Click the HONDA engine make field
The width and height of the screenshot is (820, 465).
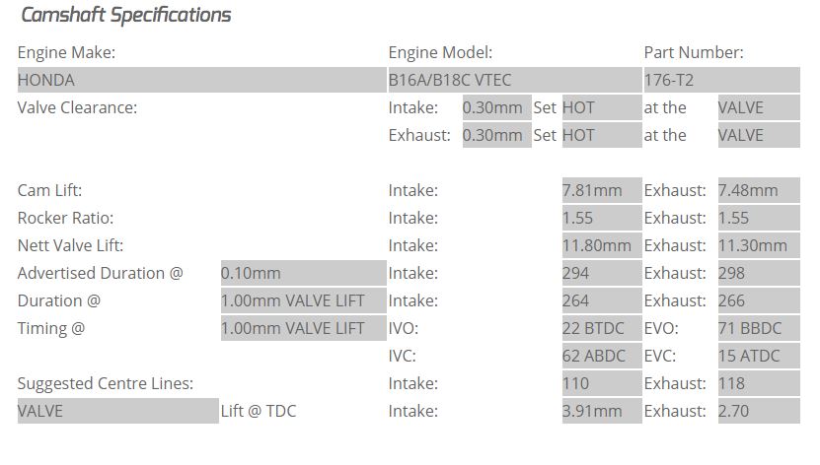pyautogui.click(x=202, y=80)
